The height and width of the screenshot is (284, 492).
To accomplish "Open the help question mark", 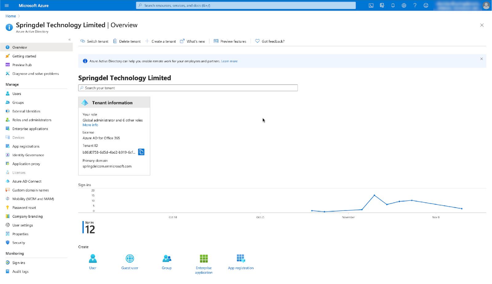I will (x=415, y=5).
